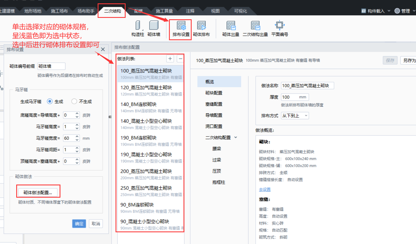Open the 砌体出量 tool
Viewport: 416px width, 244px height.
point(231,29)
